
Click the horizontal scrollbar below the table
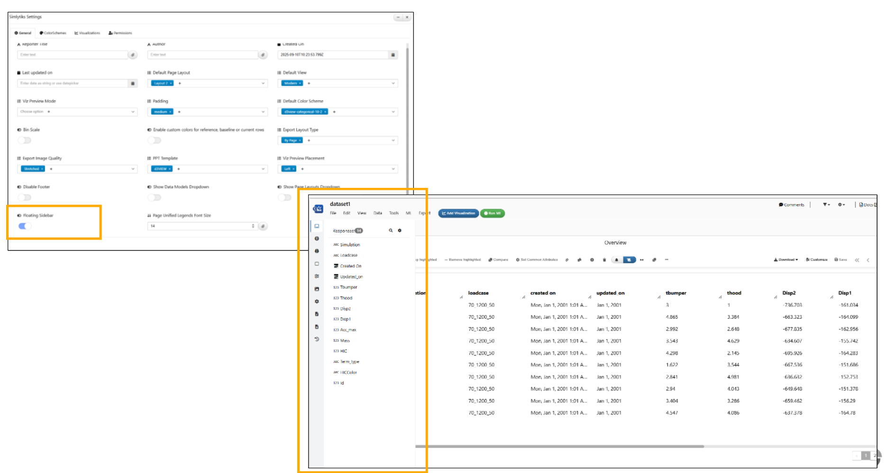559,446
